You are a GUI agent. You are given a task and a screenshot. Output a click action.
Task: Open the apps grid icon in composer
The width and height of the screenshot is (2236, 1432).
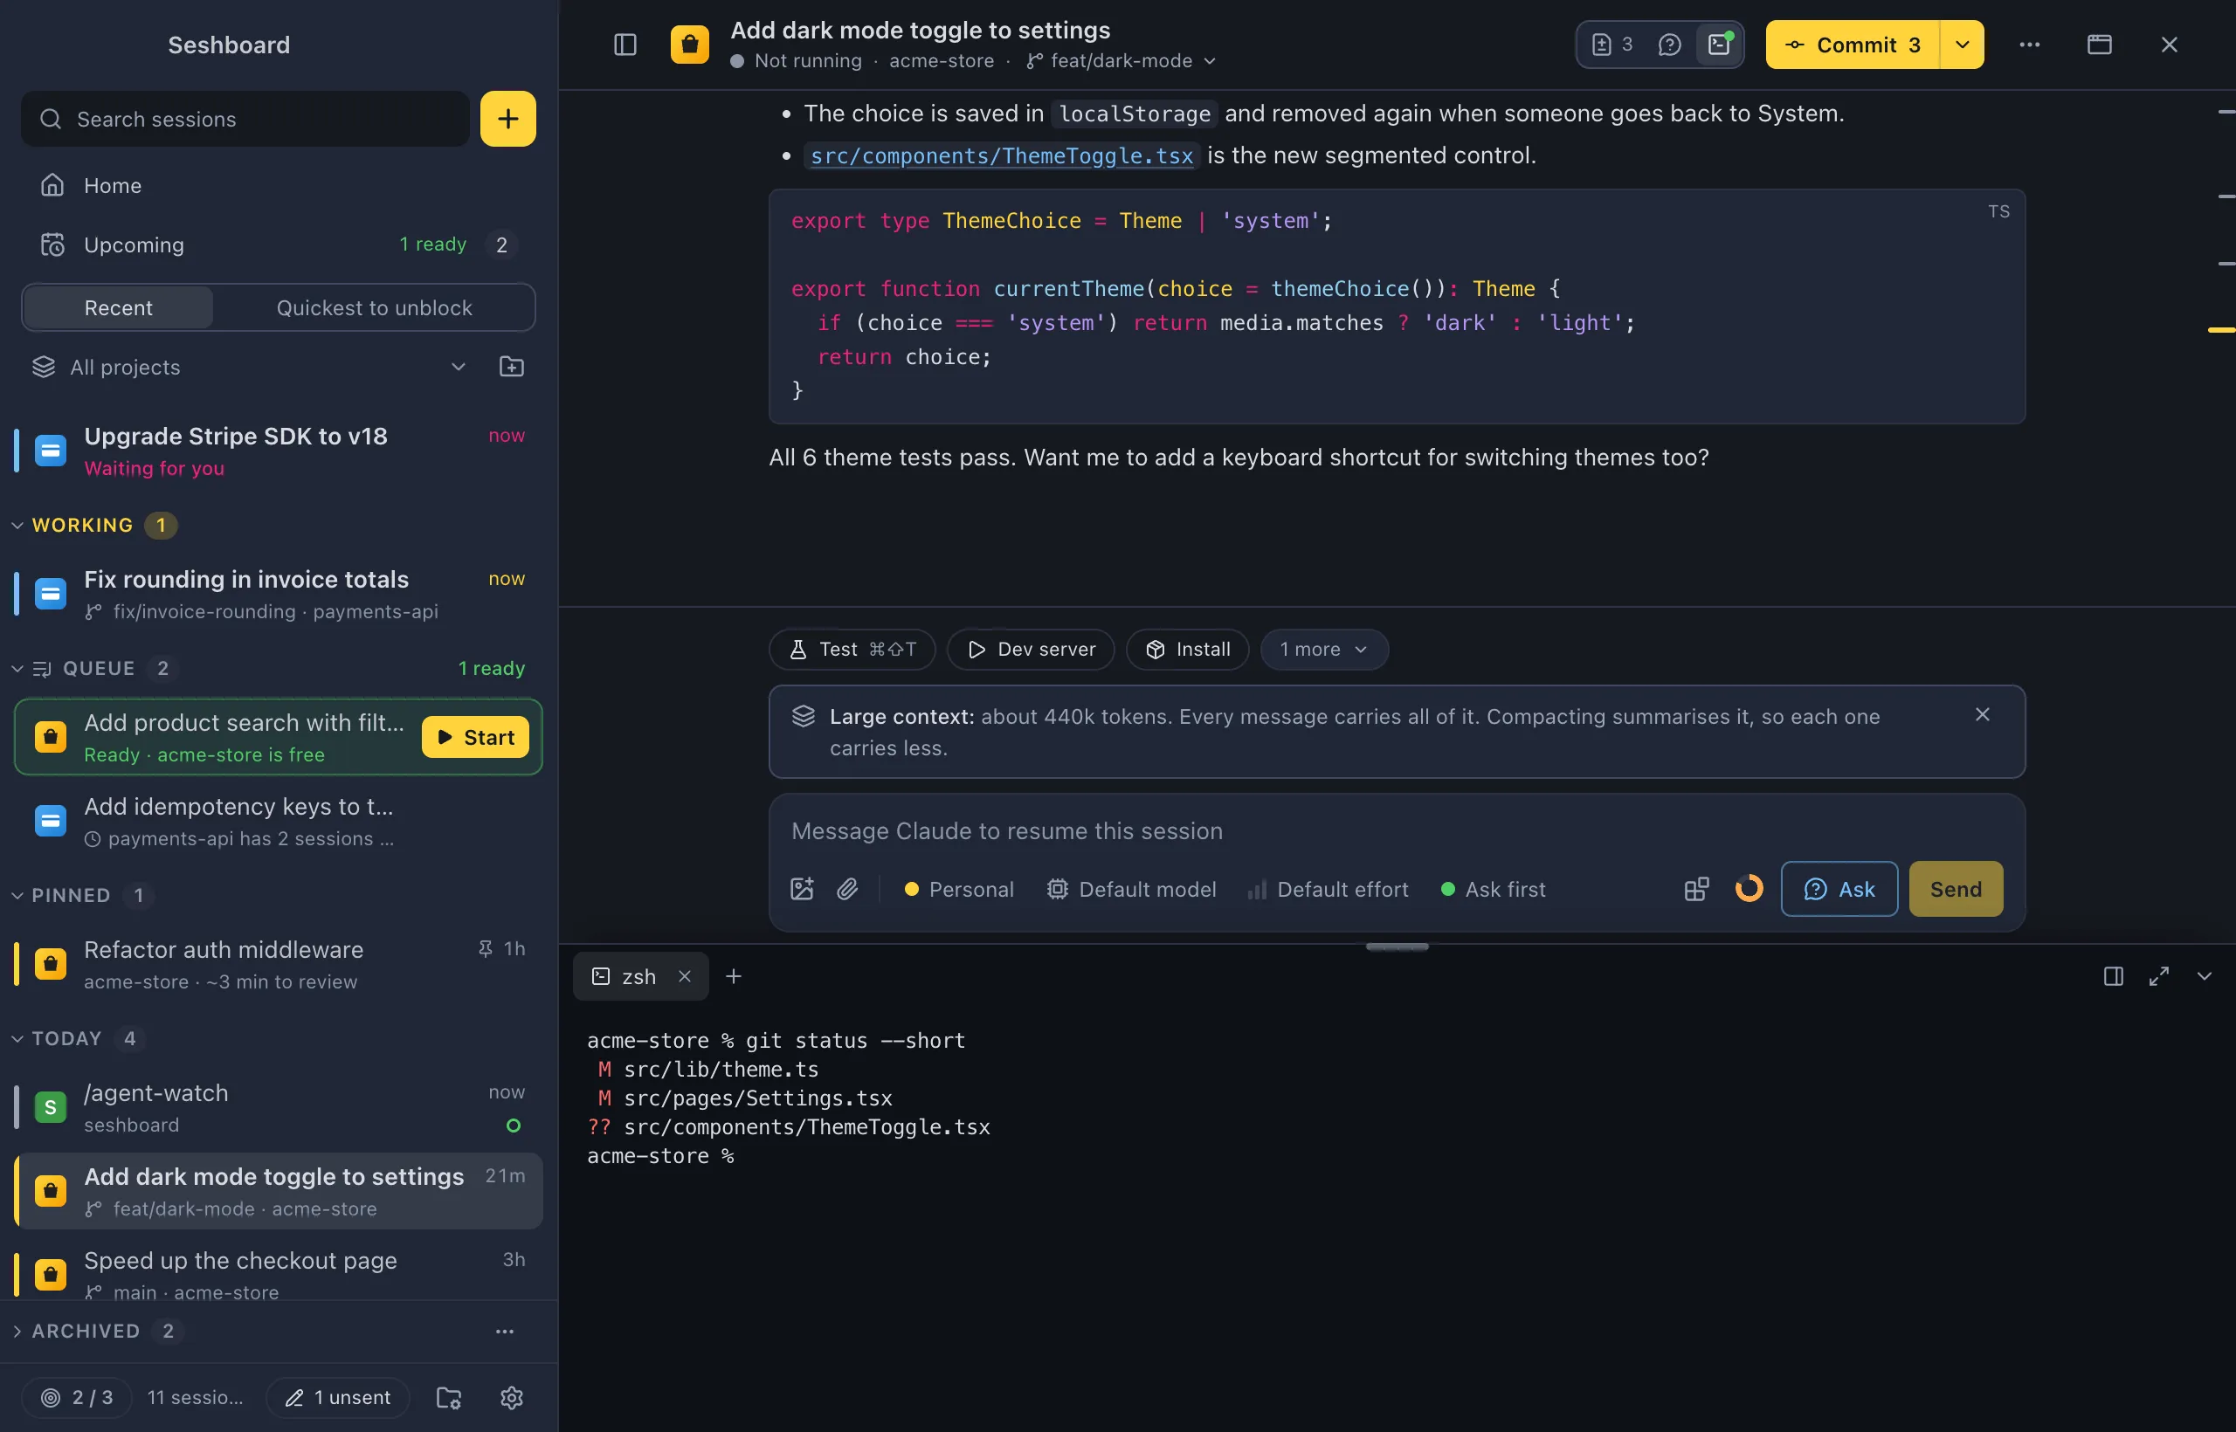tap(1696, 889)
